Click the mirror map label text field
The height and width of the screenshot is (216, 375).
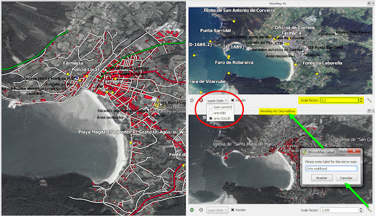pos(331,169)
